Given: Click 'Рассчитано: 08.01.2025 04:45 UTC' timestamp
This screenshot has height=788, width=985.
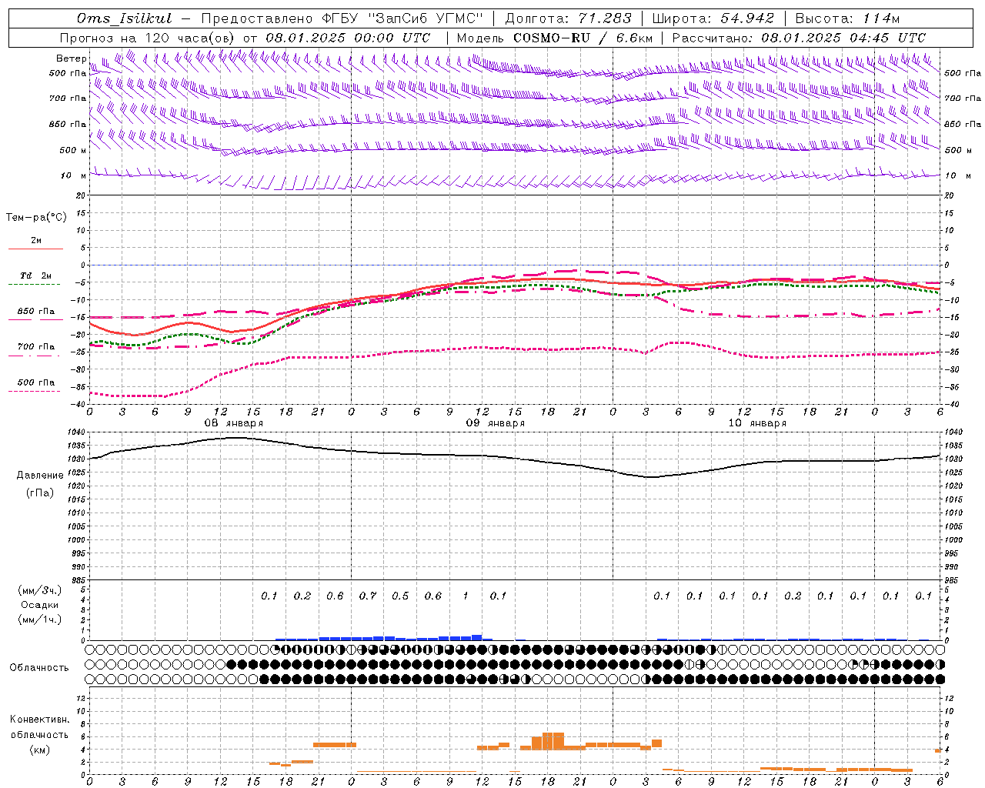Looking at the screenshot, I should pos(799,38).
